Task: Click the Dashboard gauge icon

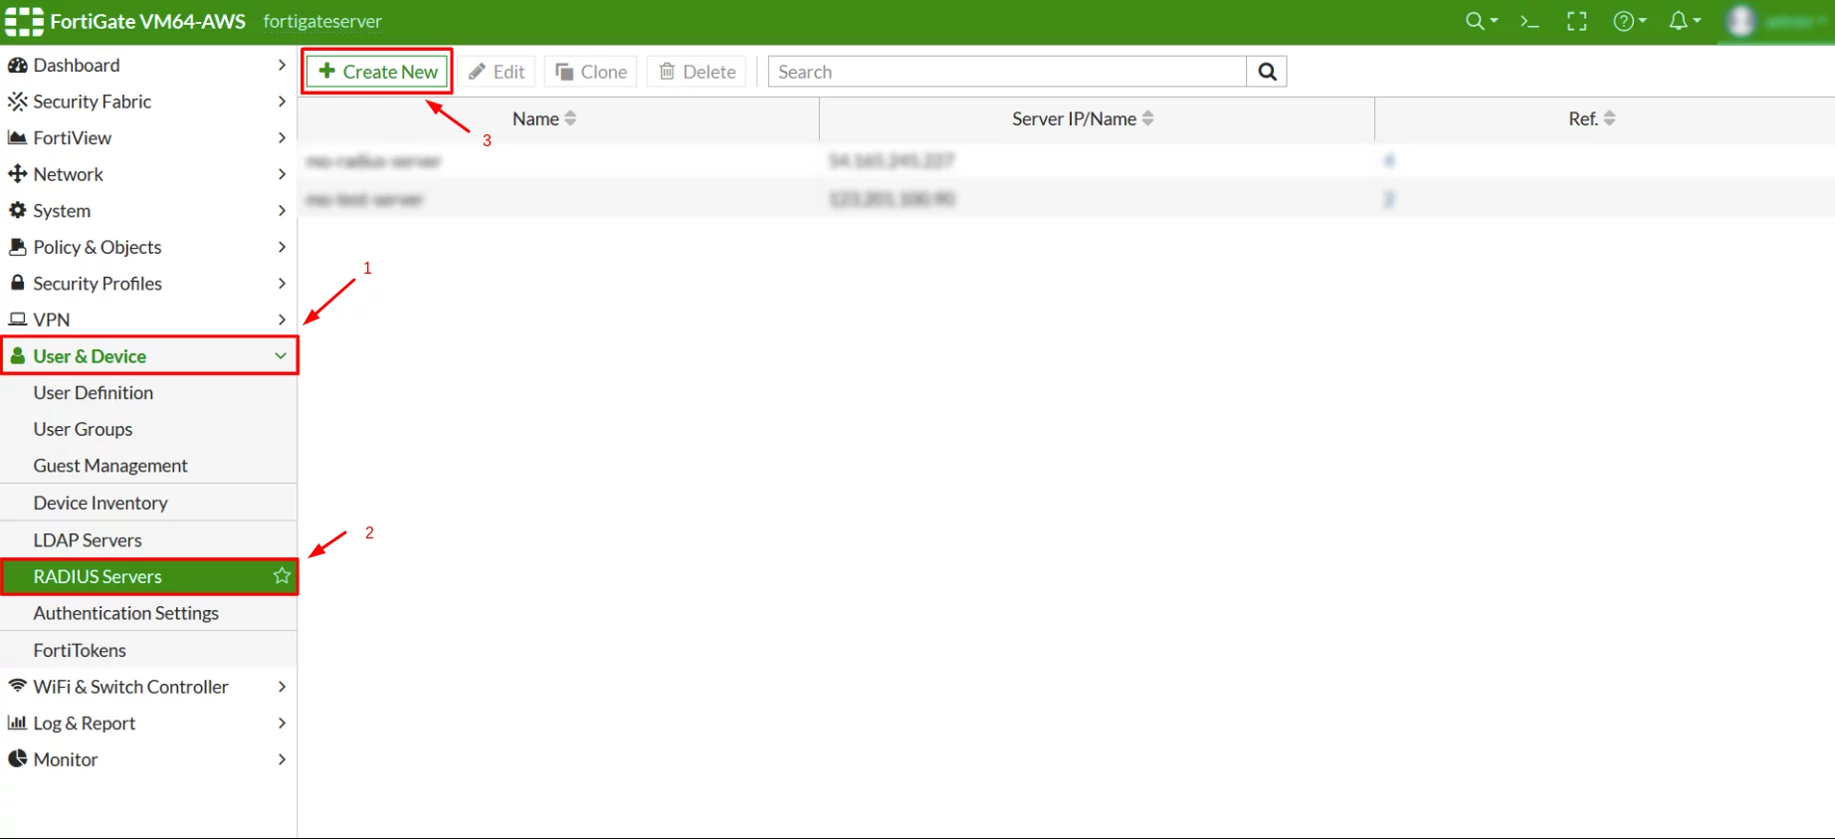Action: (x=17, y=65)
